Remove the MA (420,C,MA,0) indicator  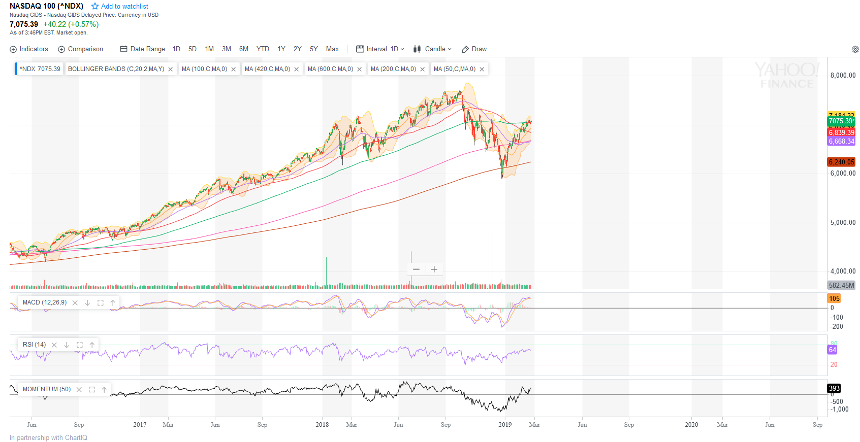(x=297, y=70)
